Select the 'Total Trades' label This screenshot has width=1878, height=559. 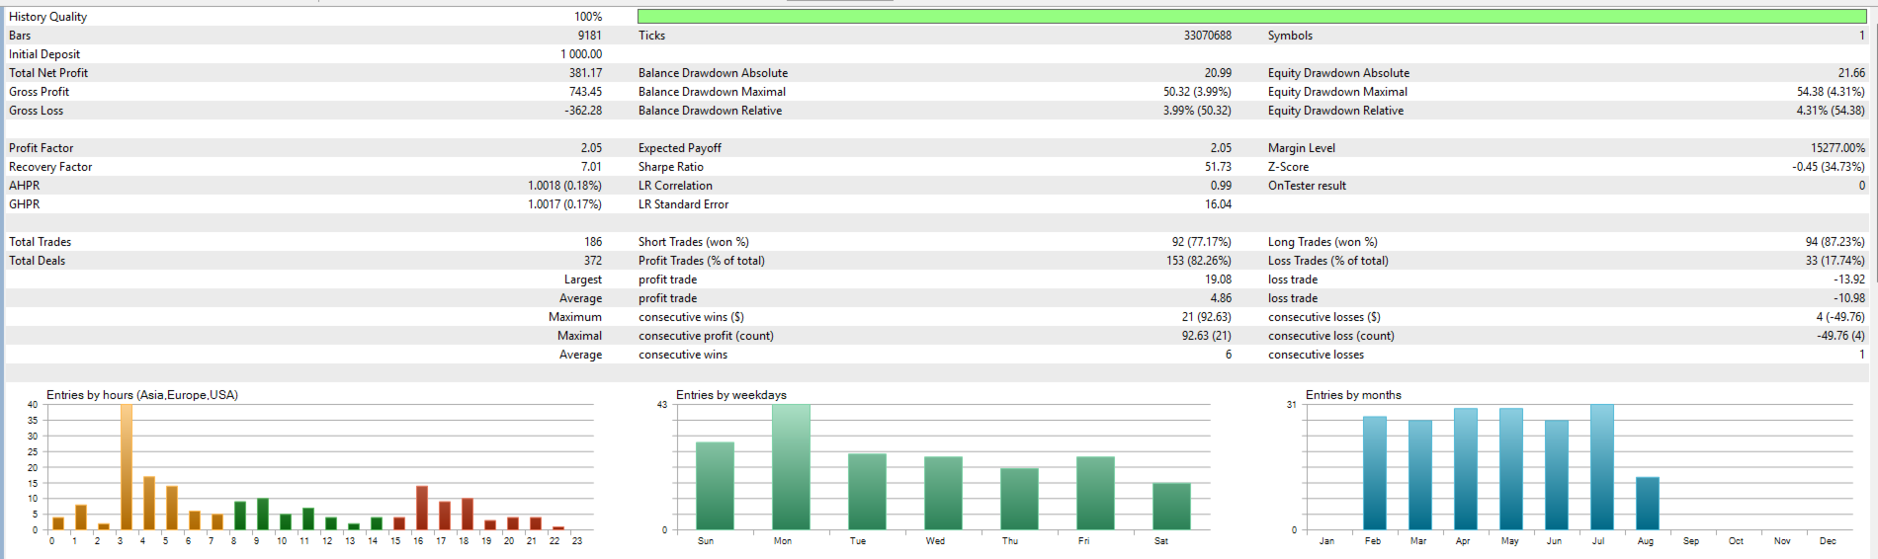click(x=40, y=242)
